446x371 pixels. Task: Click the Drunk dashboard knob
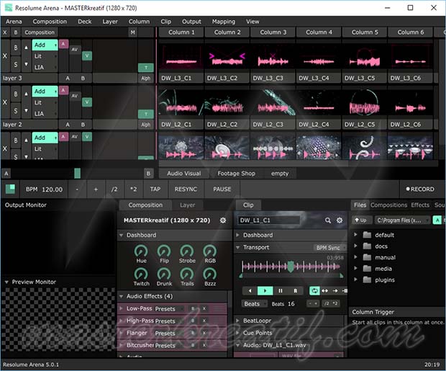click(x=164, y=274)
